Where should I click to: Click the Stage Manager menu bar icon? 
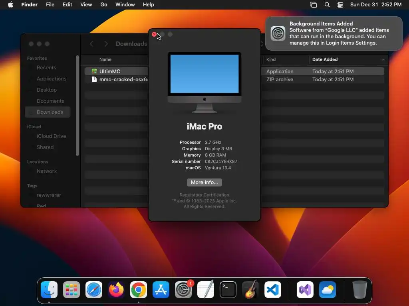coord(313,5)
